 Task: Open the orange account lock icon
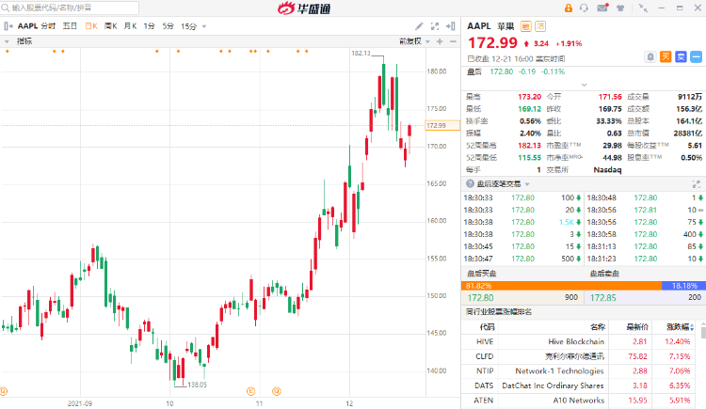click(x=569, y=8)
